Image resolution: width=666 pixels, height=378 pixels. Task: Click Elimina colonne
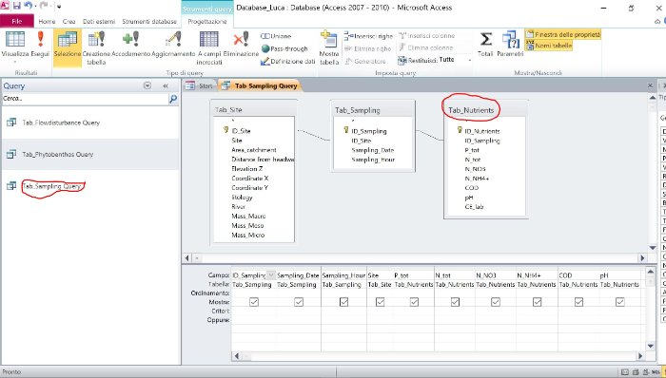[x=425, y=47]
